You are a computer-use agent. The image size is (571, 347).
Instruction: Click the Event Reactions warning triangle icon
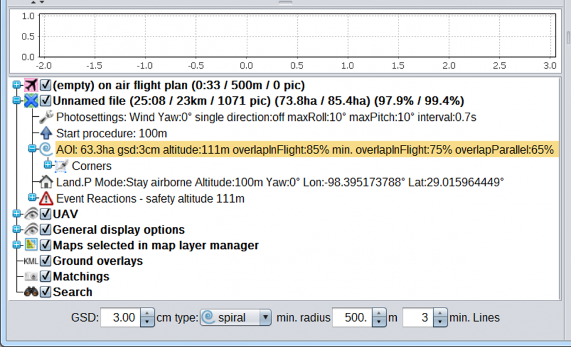click(46, 198)
